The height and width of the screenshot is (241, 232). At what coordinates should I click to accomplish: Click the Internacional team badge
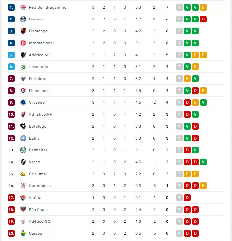[x=23, y=43]
